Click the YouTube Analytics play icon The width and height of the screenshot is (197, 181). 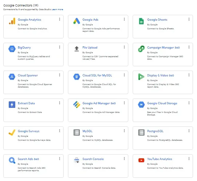coord(141,160)
